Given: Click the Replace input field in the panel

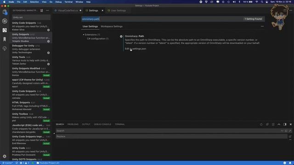Looking at the screenshot, I should point(171,137).
